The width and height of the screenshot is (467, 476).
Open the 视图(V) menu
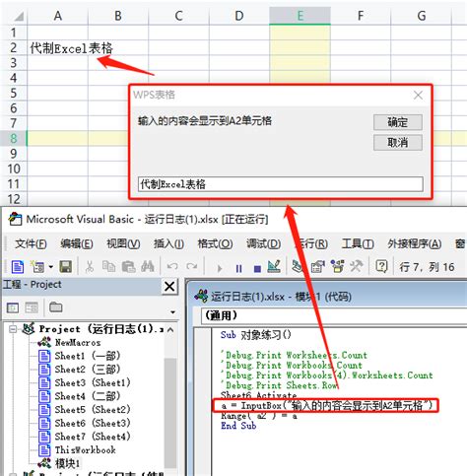coord(123,243)
